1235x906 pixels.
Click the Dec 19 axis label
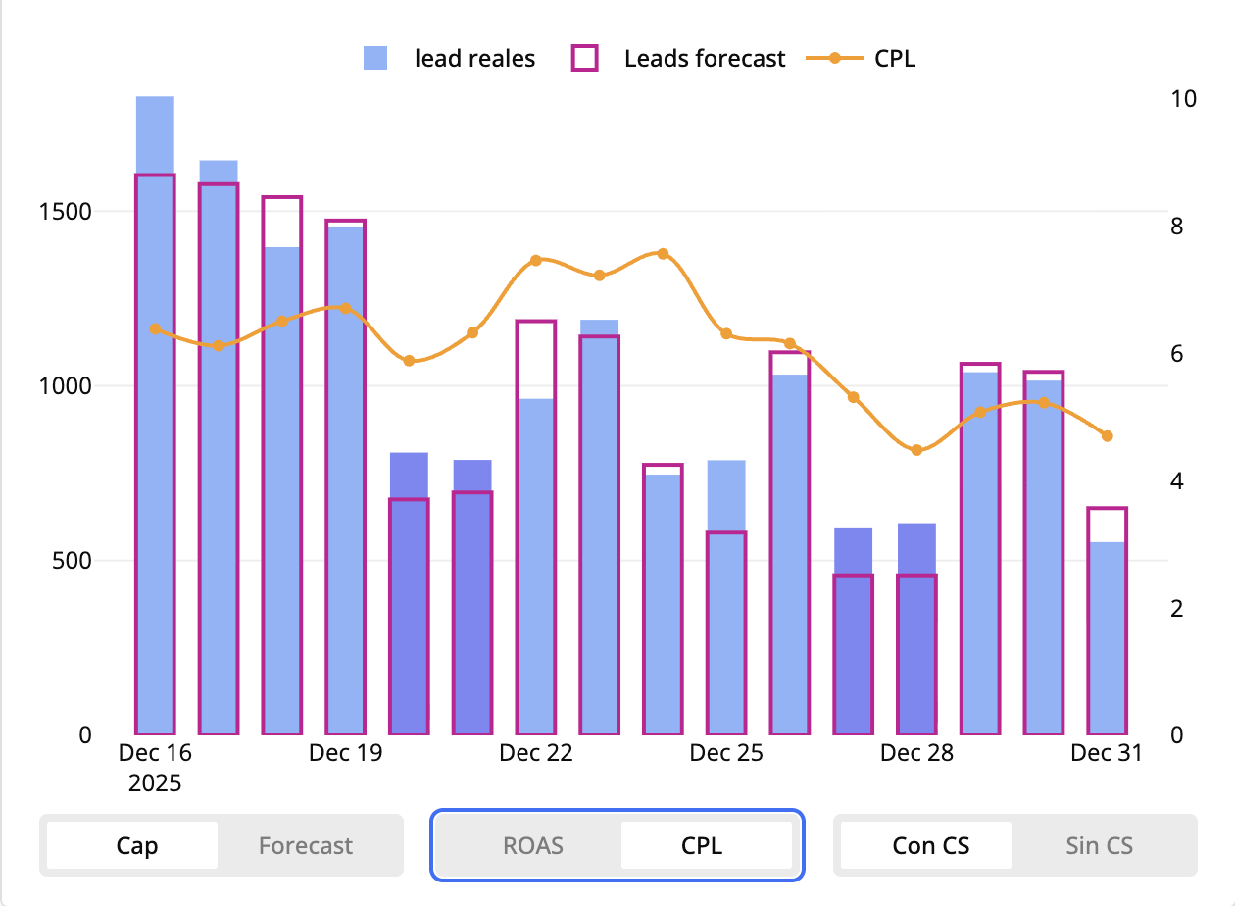click(x=345, y=752)
